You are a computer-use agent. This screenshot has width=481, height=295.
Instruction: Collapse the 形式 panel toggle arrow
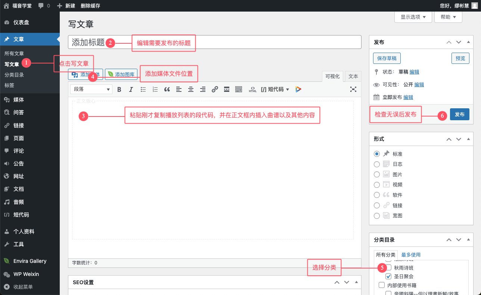(x=468, y=139)
